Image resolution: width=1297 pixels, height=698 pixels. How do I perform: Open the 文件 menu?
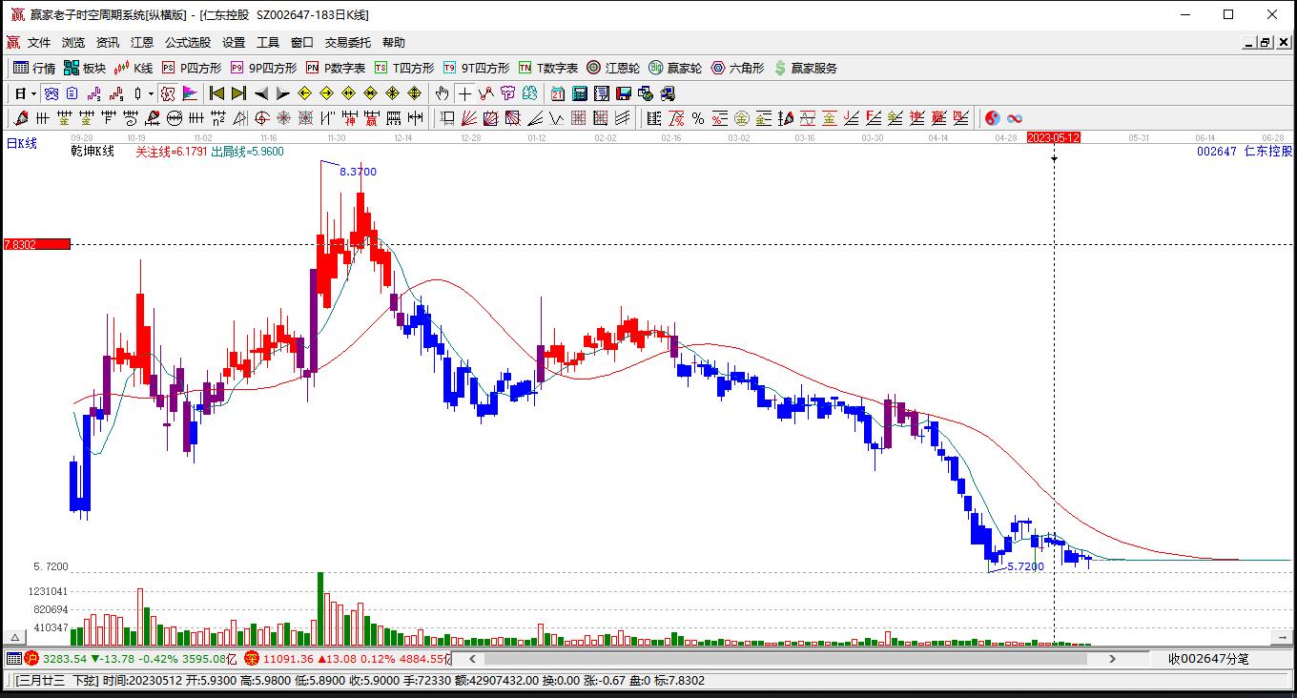(x=39, y=43)
